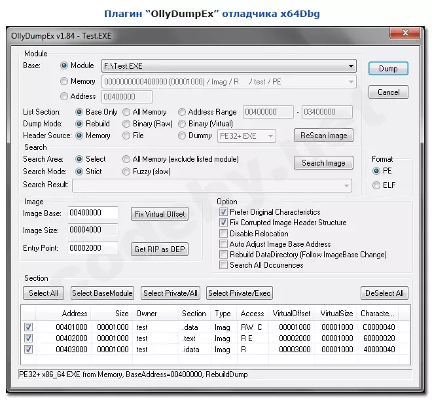The height and width of the screenshot is (400, 432).
Task: Sort by VirtualOffset column header
Action: [x=293, y=314]
